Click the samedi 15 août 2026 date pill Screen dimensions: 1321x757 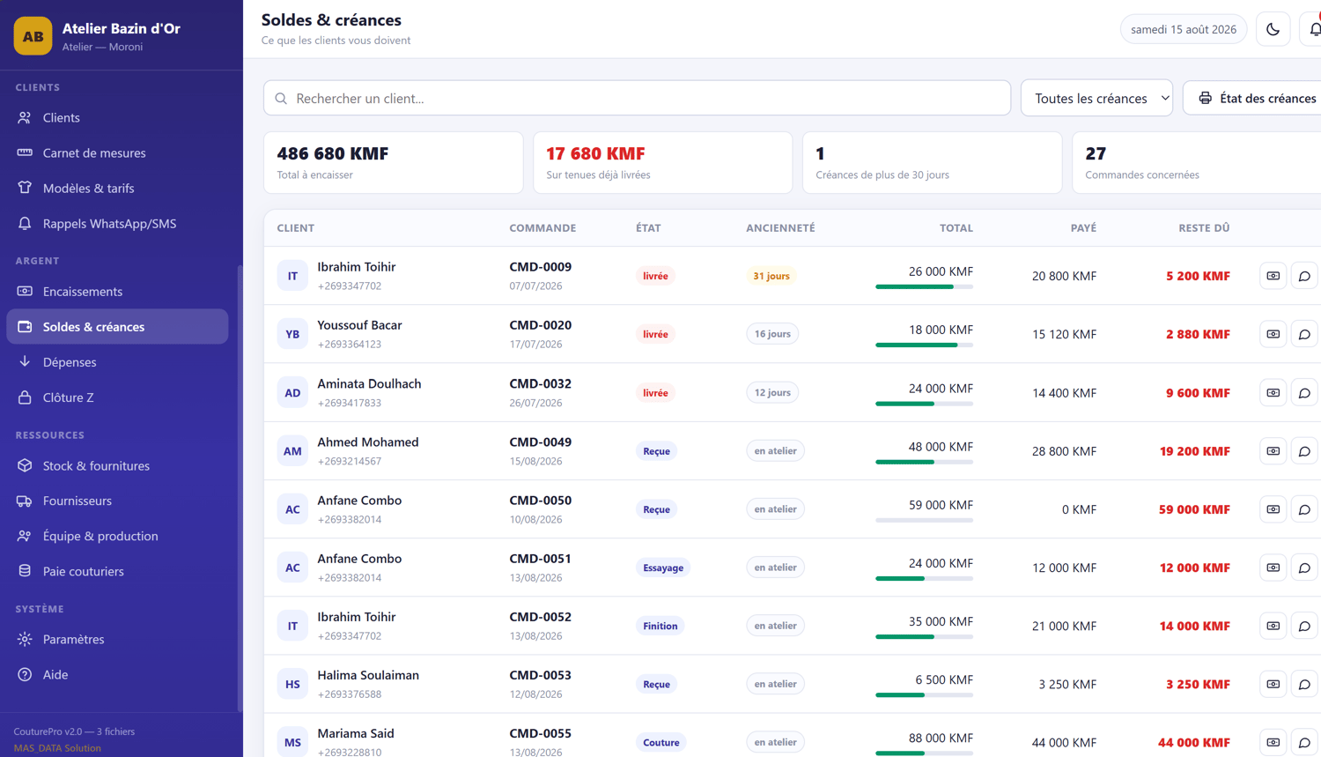tap(1184, 29)
